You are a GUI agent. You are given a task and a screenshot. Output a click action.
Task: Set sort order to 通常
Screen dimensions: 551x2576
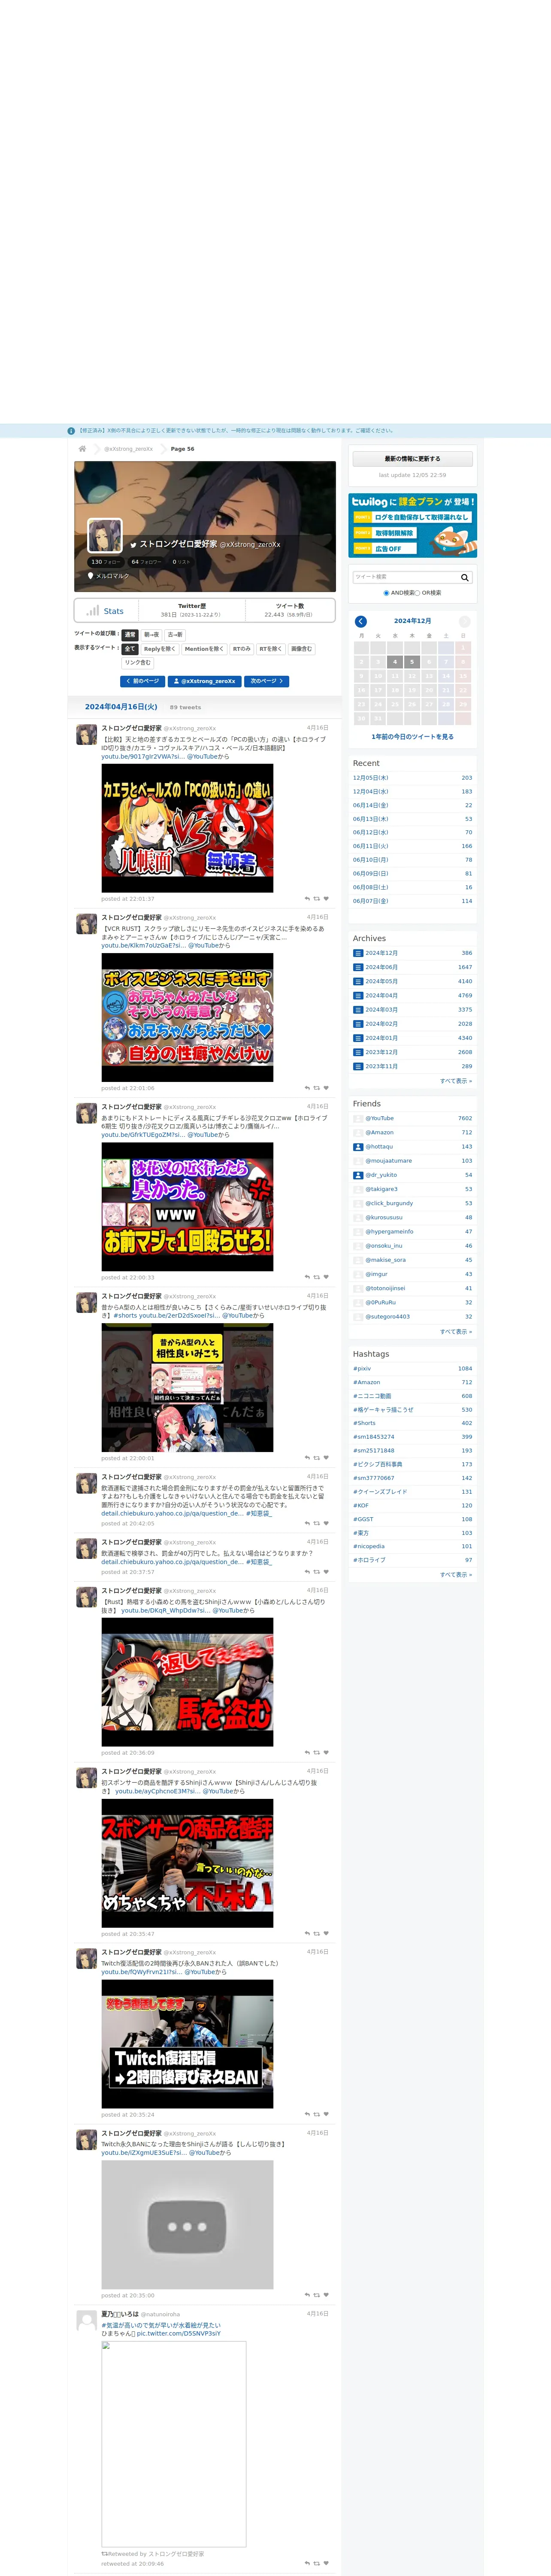[x=130, y=635]
